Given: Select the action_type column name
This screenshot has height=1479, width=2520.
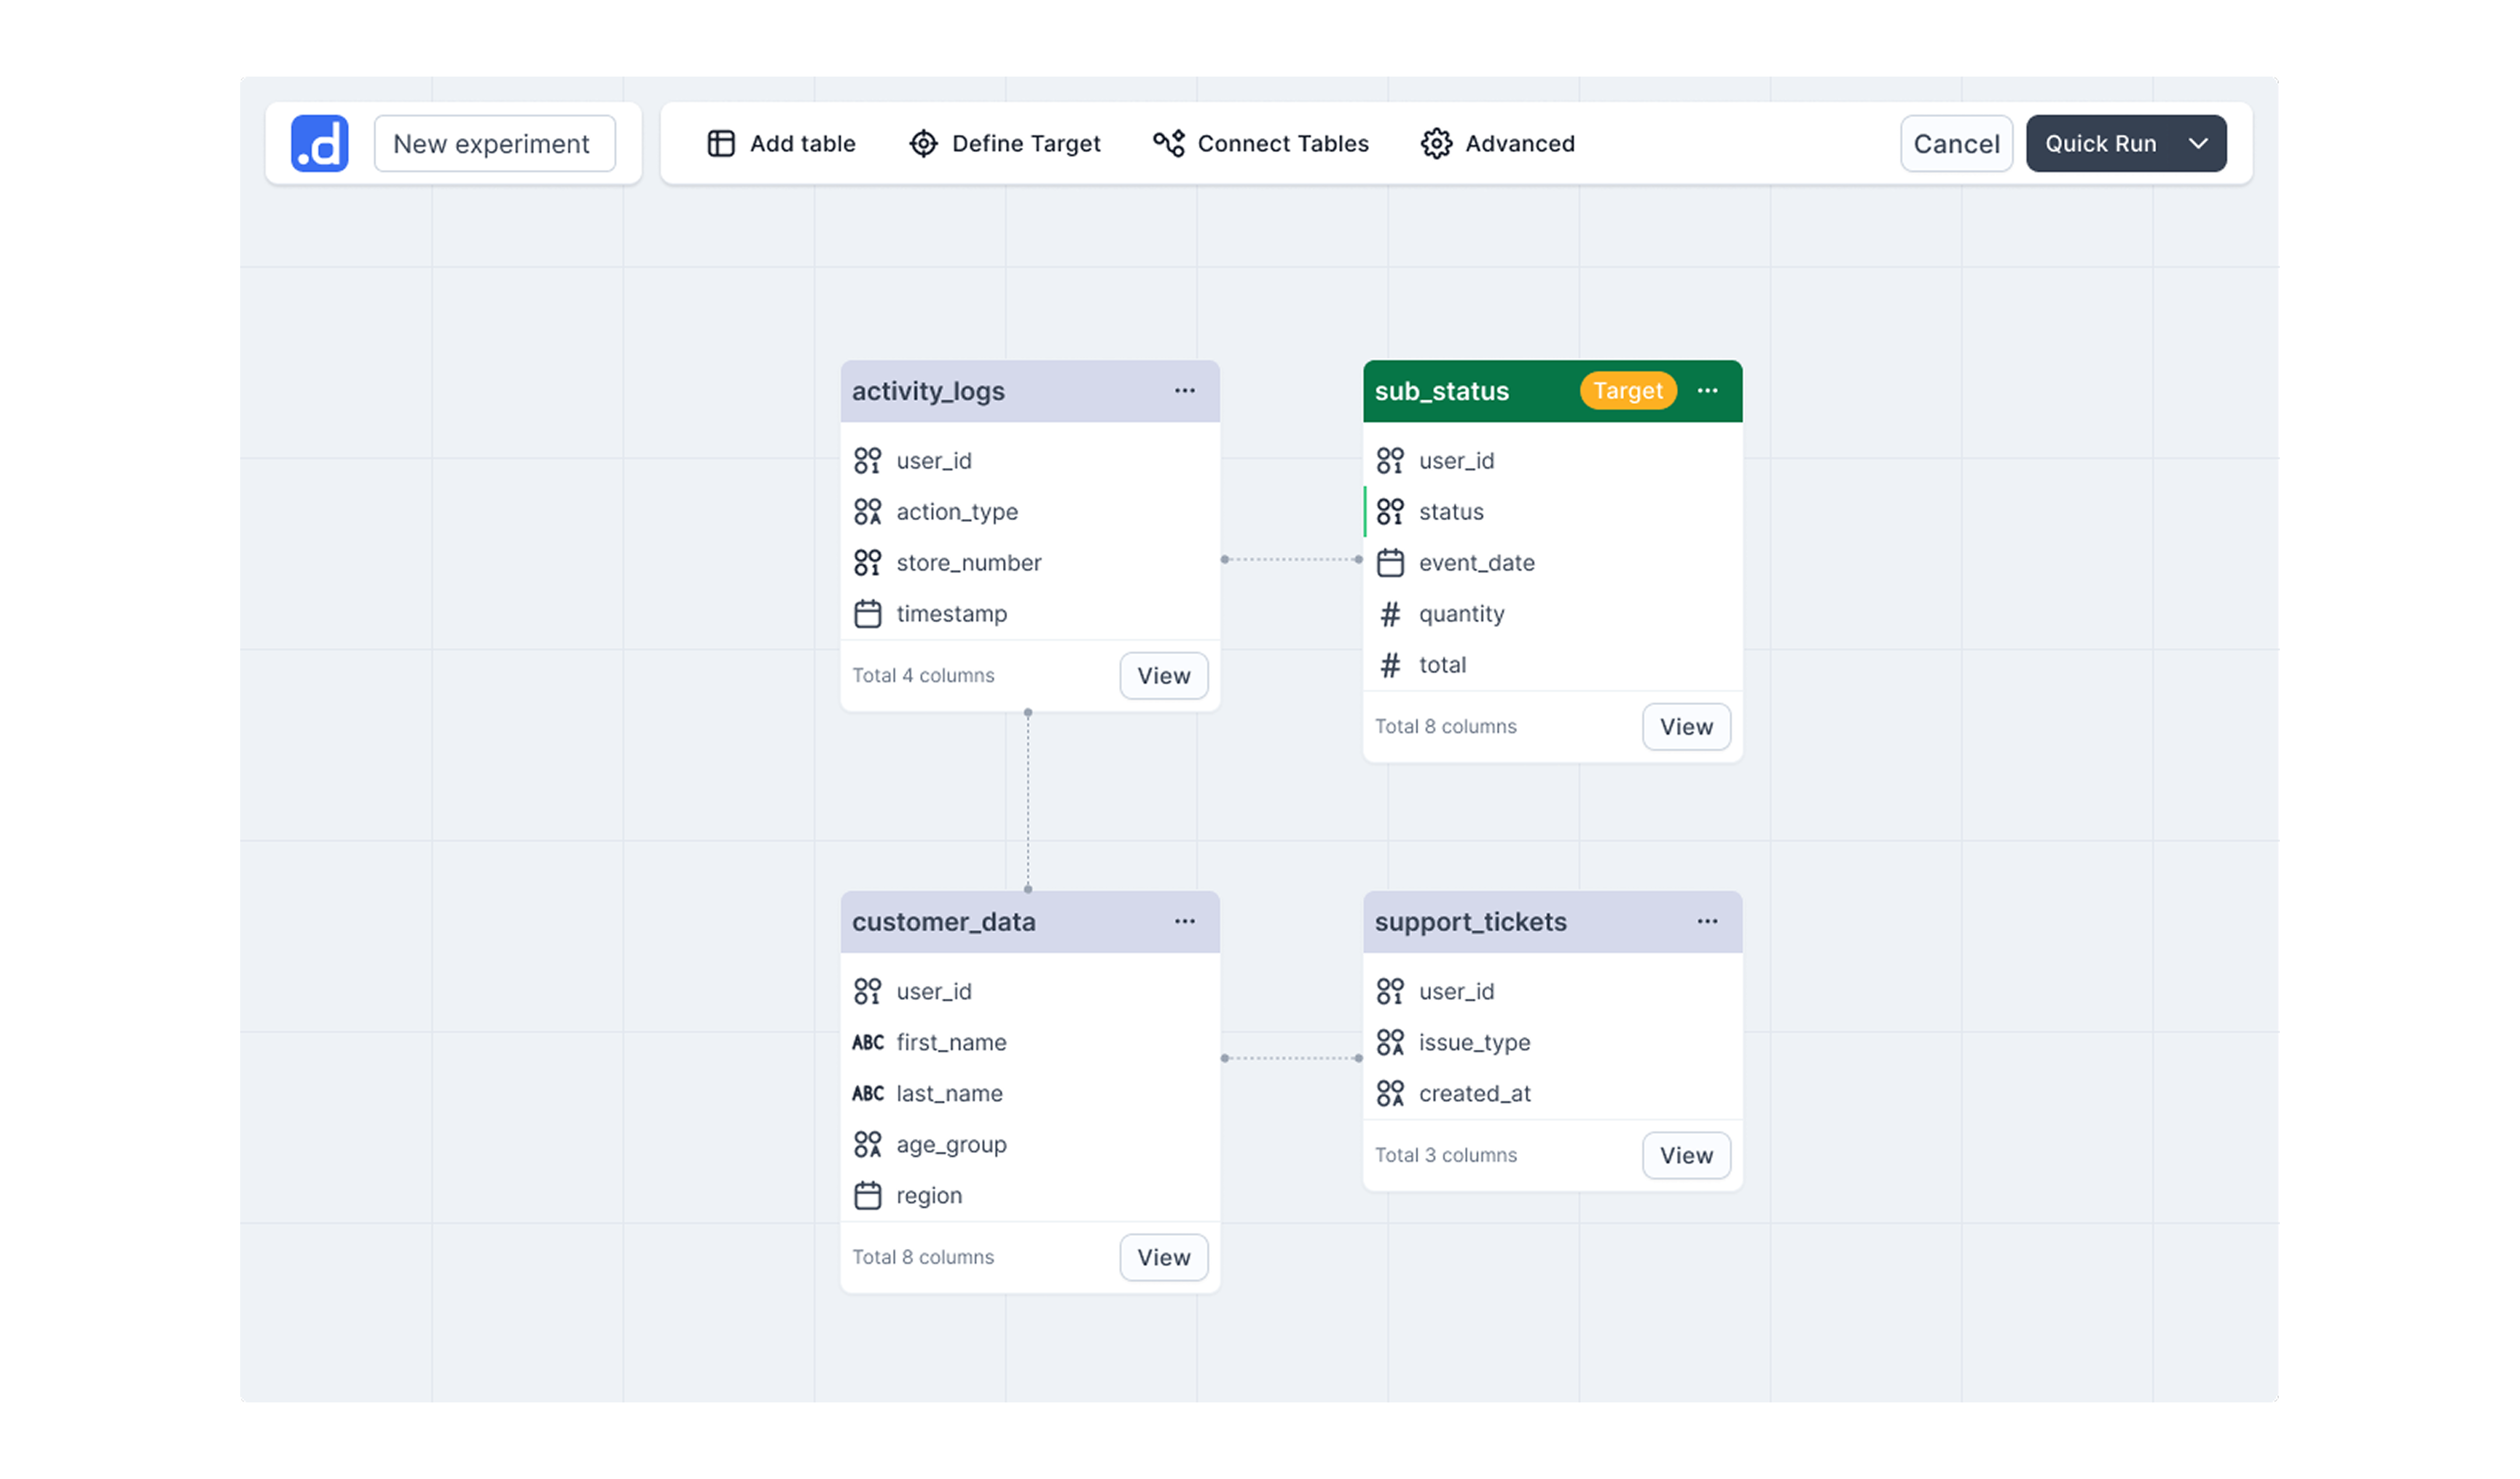Looking at the screenshot, I should (957, 512).
